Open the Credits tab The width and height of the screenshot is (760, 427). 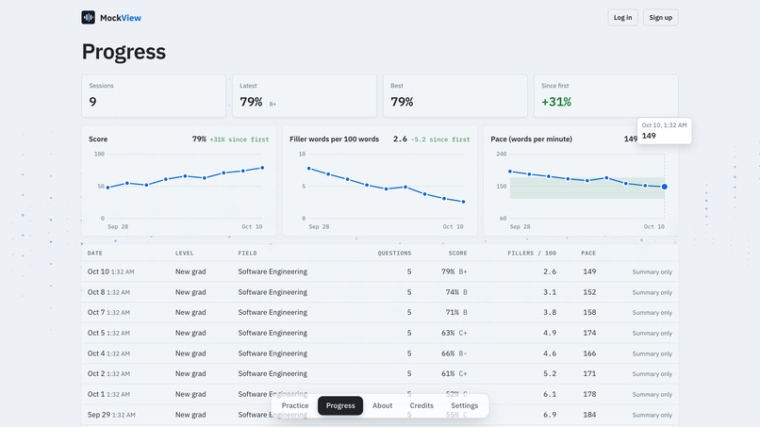pos(421,405)
